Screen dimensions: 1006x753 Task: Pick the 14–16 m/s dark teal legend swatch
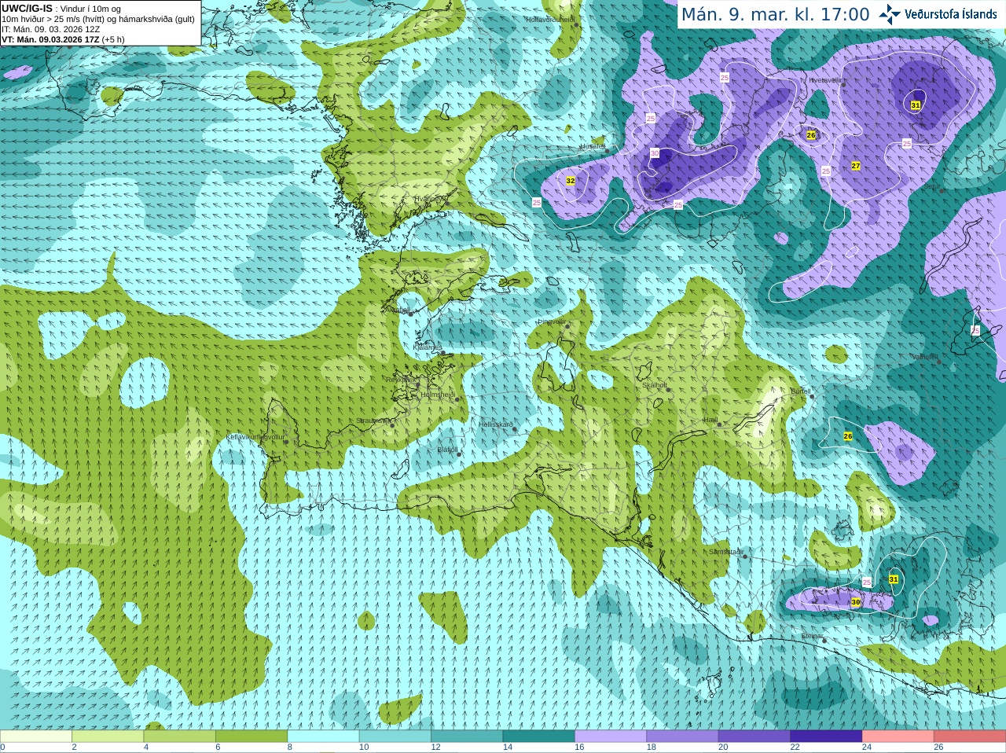point(538,736)
